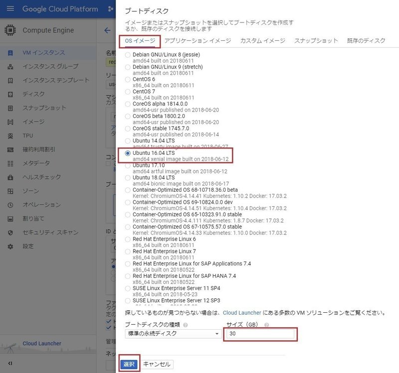Select CentOS 6 radio button
This screenshot has width=399, height=373.
point(128,79)
